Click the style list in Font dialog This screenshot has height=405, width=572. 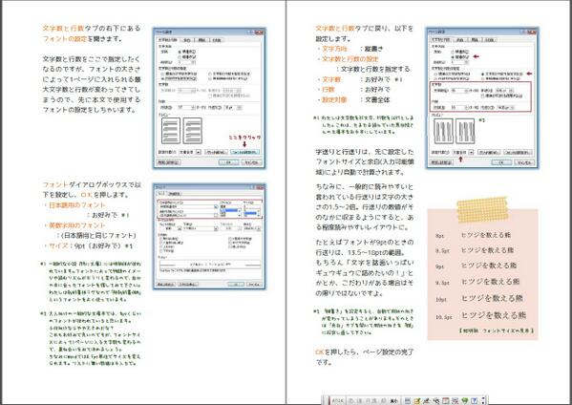coord(230,211)
